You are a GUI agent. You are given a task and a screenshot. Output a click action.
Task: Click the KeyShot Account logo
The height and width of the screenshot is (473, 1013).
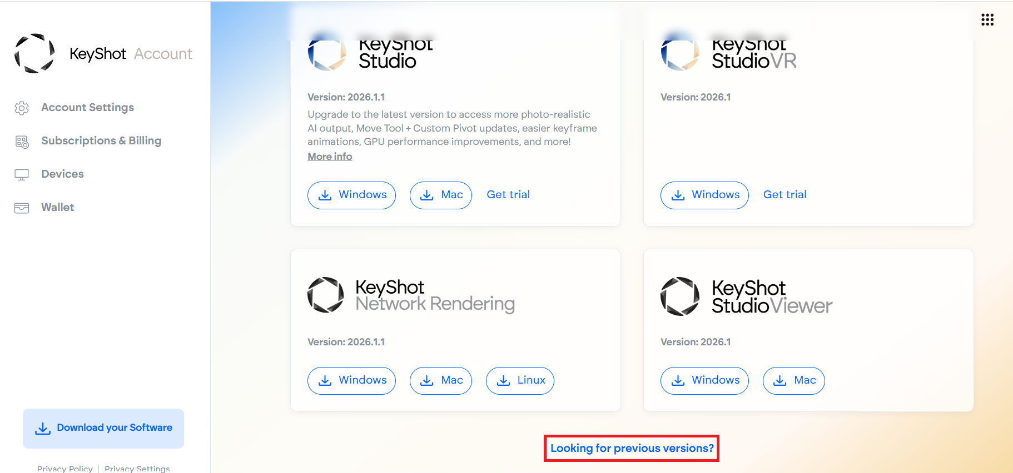coord(103,53)
